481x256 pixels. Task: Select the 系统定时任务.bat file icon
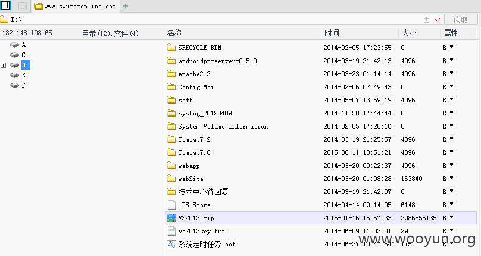pos(171,244)
